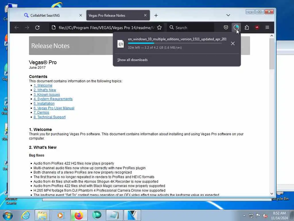Image resolution: width=294 pixels, height=221 pixels.
Task: Click the ISO file icon in the downloads panel
Action: (x=121, y=44)
